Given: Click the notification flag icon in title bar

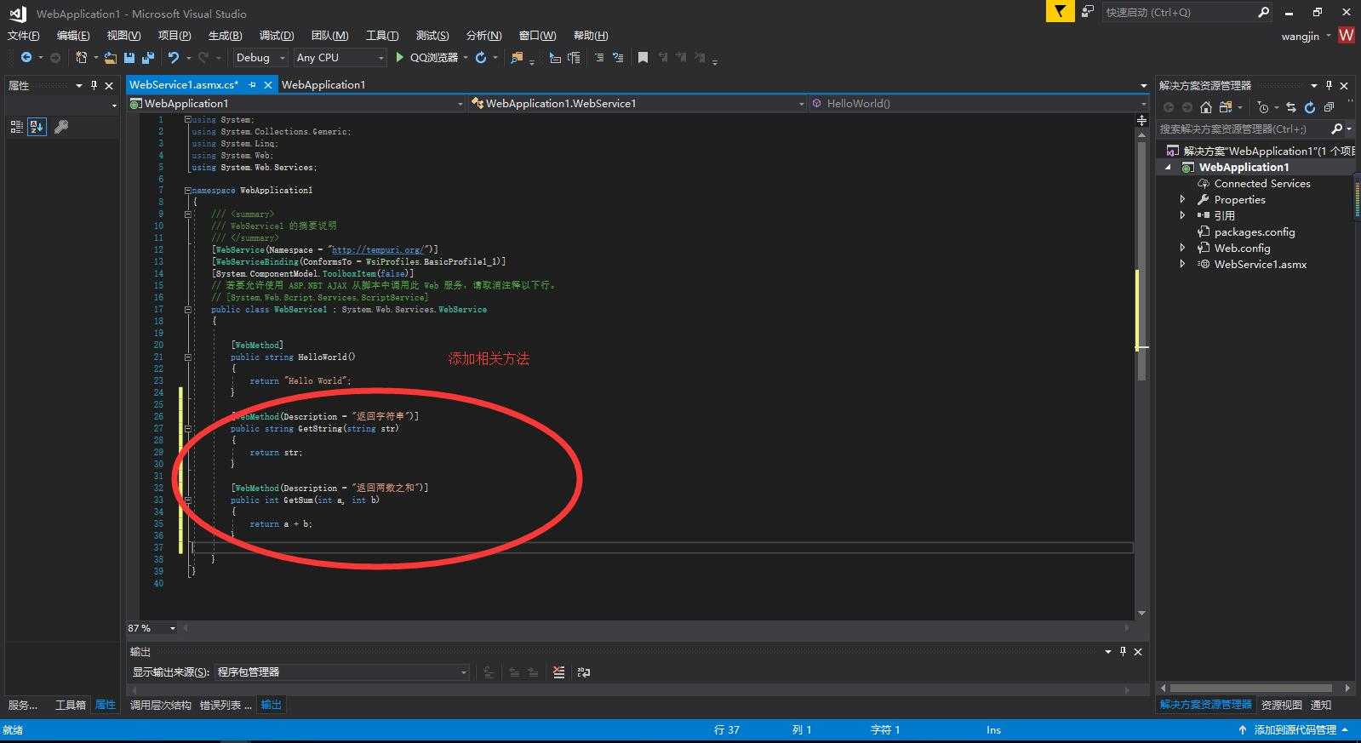Looking at the screenshot, I should pos(1060,12).
